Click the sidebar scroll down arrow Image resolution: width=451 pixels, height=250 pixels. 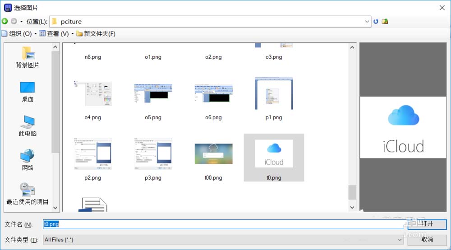[x=55, y=208]
